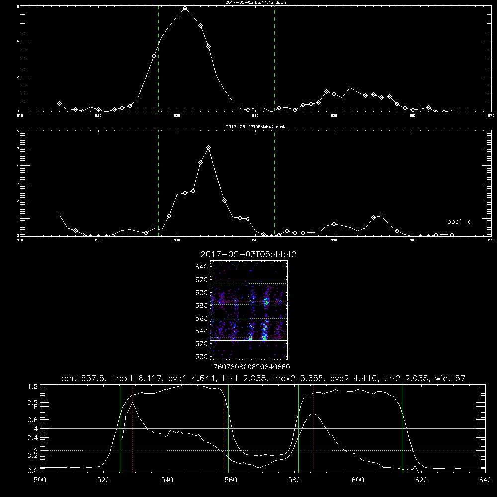Click green vertical line near 559 in bottom plot
Viewport: 497px width, 497px height.
point(228,428)
